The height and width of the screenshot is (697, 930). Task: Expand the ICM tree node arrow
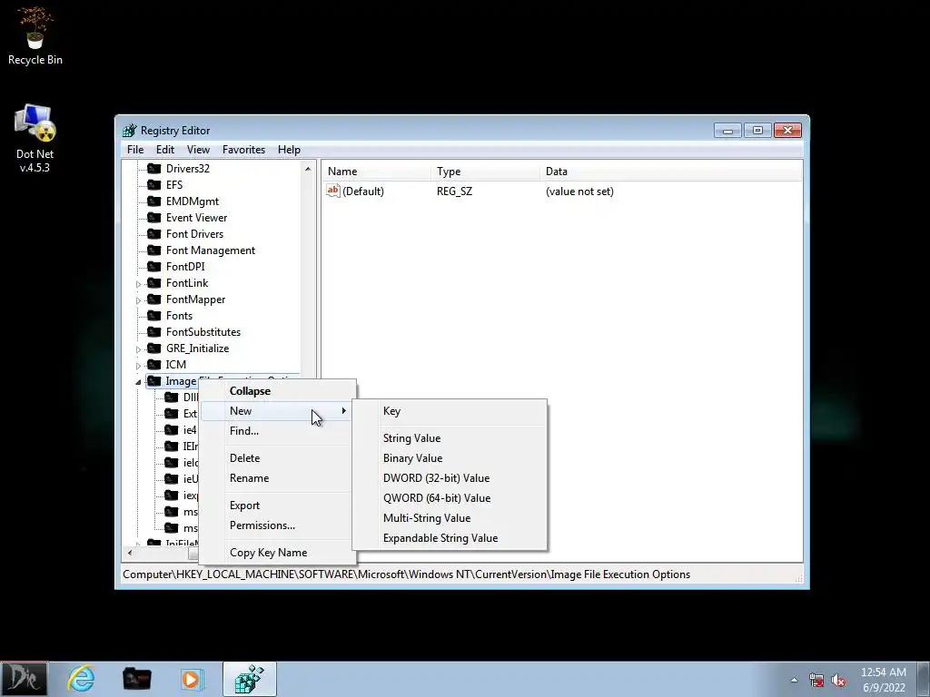(x=138, y=365)
